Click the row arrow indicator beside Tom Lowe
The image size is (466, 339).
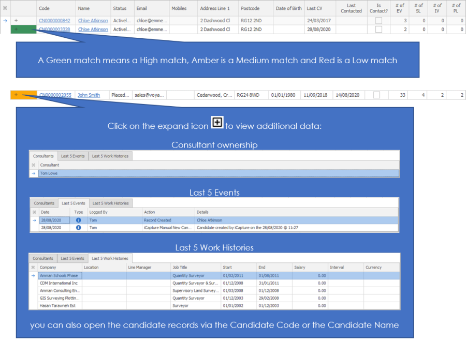coord(34,173)
